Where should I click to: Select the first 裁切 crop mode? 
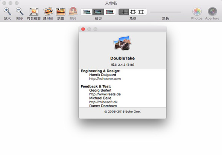87,12
